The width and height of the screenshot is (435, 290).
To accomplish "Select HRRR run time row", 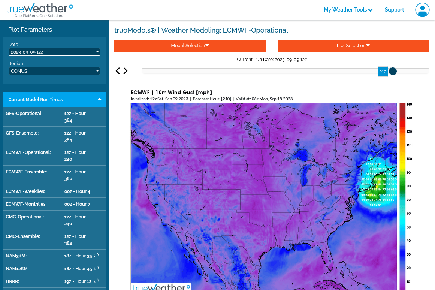I will click(54, 281).
